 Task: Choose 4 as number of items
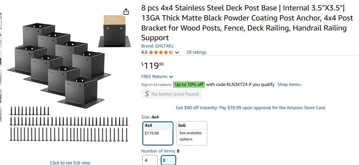pos(150,160)
